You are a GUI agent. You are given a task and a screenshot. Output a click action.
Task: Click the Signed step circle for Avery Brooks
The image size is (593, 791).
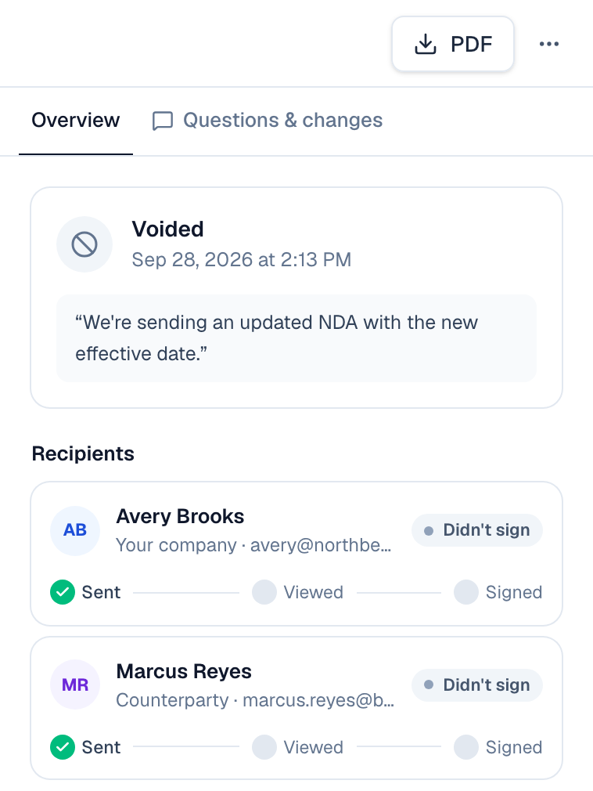pos(466,592)
